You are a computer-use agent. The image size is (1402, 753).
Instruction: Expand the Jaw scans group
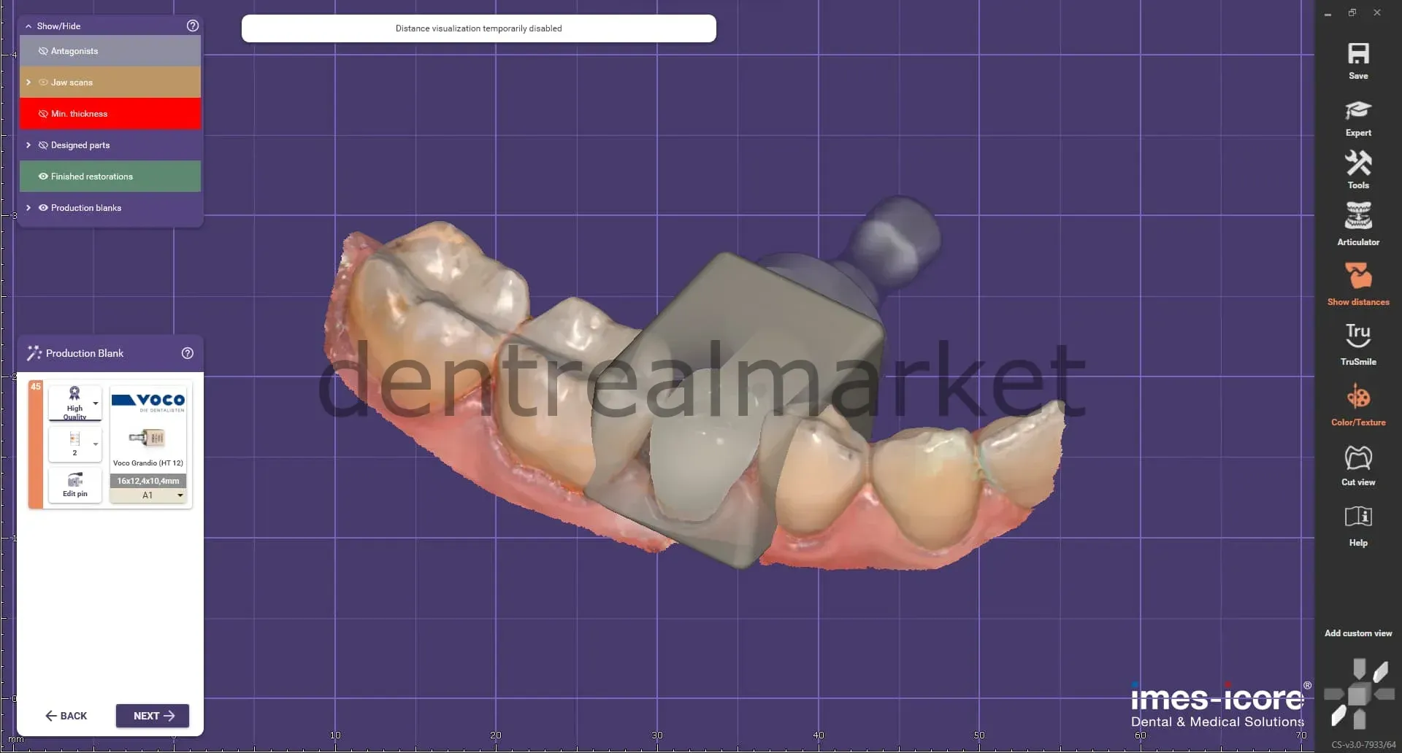(x=28, y=82)
